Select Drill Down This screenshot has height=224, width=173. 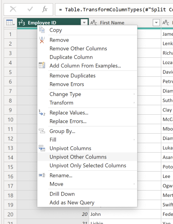coord(87,194)
